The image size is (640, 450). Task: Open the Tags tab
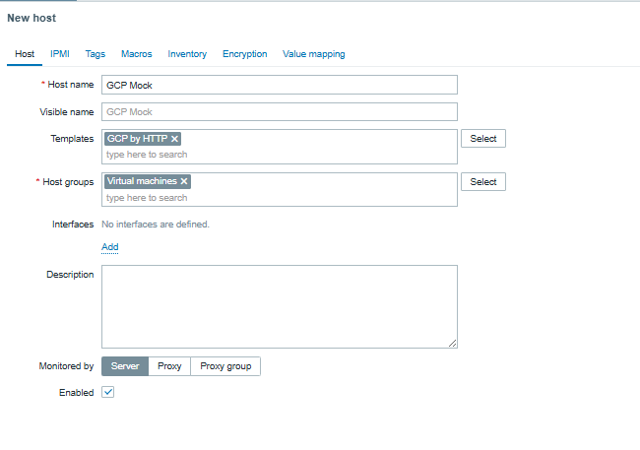[96, 54]
